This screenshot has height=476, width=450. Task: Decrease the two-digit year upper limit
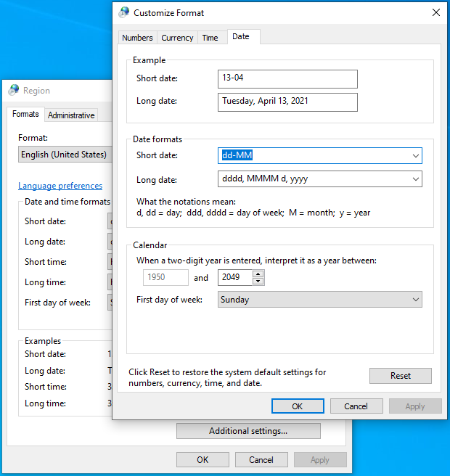point(258,281)
